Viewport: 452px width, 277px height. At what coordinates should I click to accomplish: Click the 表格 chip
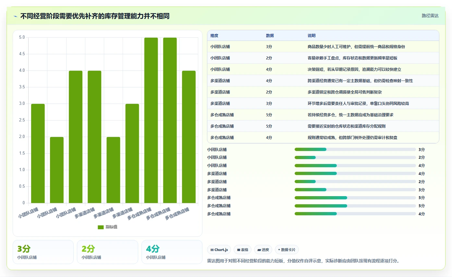tap(242, 250)
